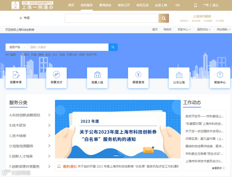Open 我要入驻 building icon card
232x177 pixels.
97,78
